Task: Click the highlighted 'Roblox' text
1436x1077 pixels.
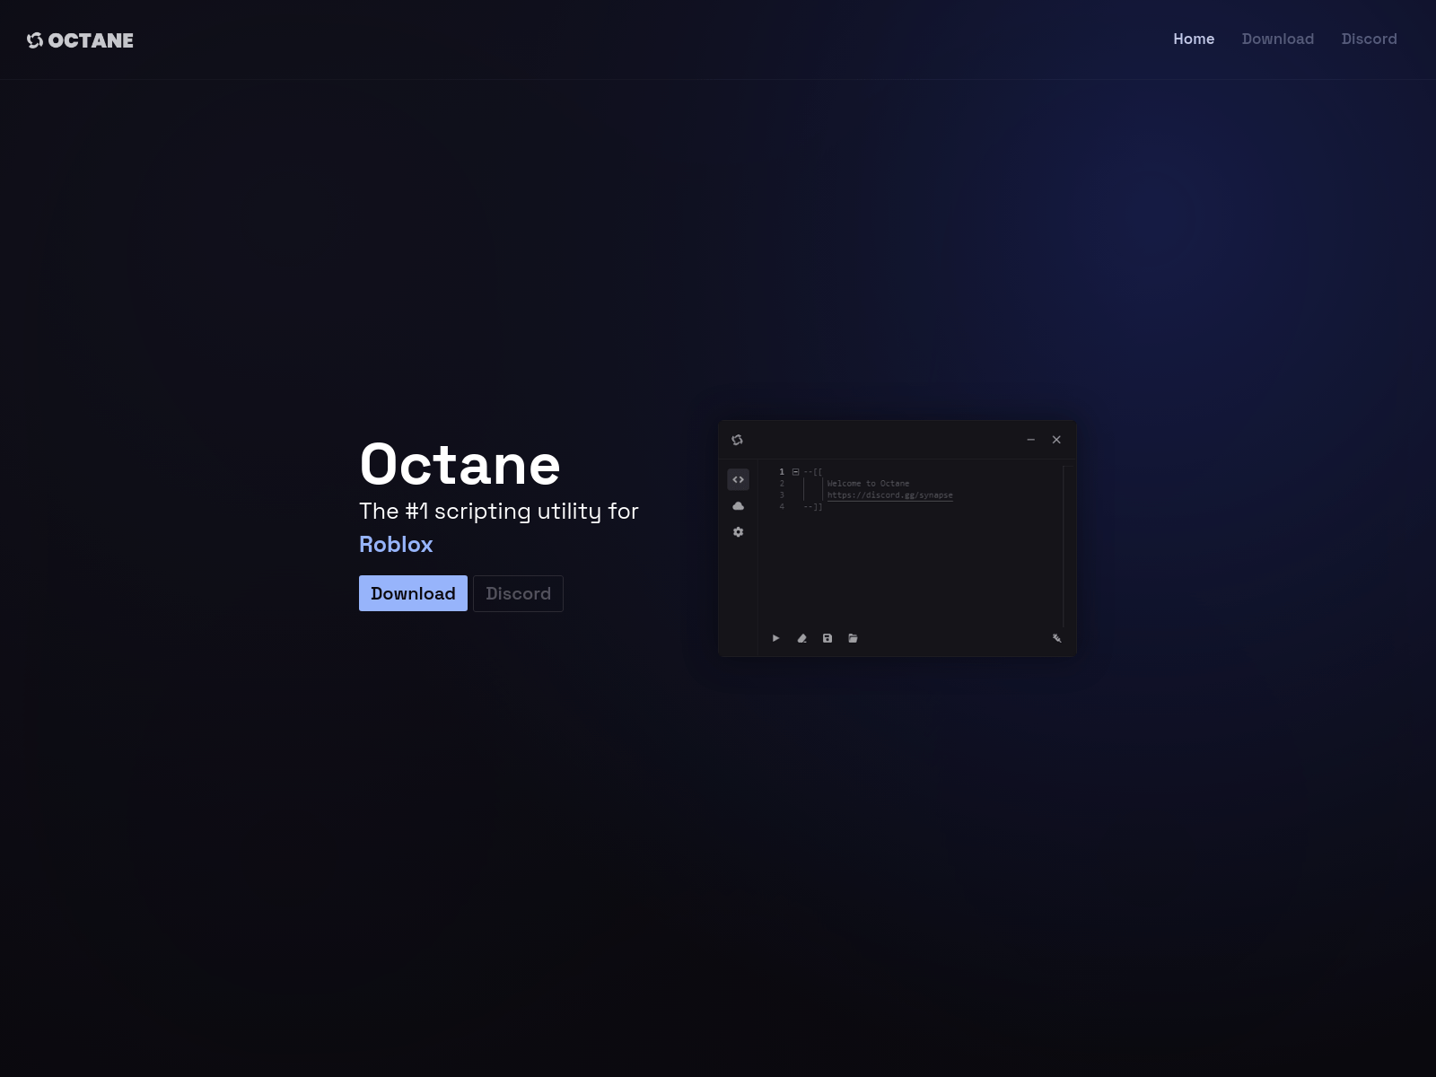Action: coord(396,544)
